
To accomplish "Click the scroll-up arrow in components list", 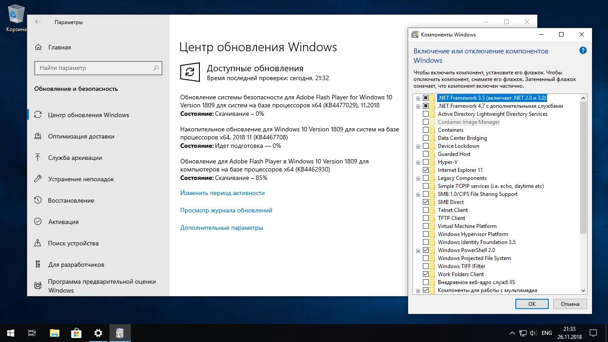I will (x=583, y=98).
